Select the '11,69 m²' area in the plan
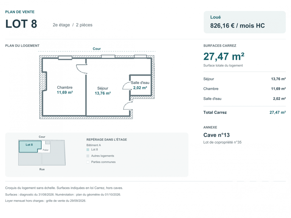This screenshot has width=291, height=218. tap(64, 92)
